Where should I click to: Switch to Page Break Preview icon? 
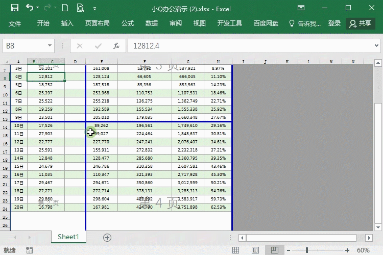point(275,250)
